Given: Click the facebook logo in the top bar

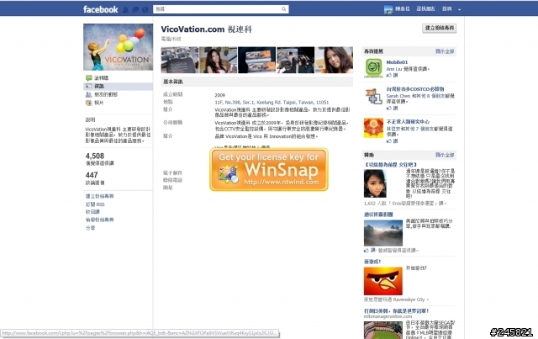Looking at the screenshot, I should click(x=100, y=9).
